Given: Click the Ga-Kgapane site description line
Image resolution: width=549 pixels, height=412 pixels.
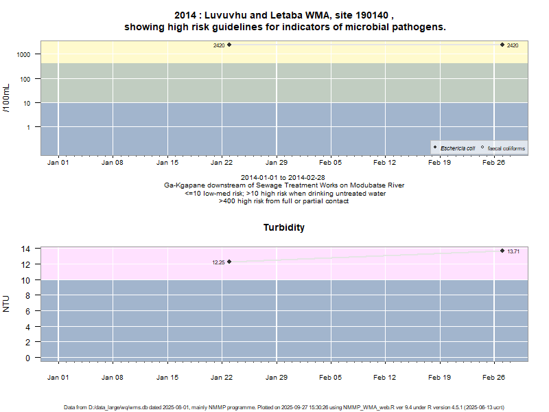Looking at the screenshot, I should [x=284, y=185].
